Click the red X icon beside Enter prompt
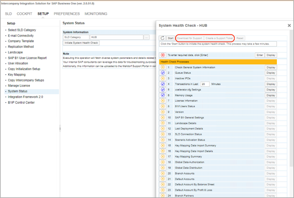The image size is (294, 198). (163, 55)
